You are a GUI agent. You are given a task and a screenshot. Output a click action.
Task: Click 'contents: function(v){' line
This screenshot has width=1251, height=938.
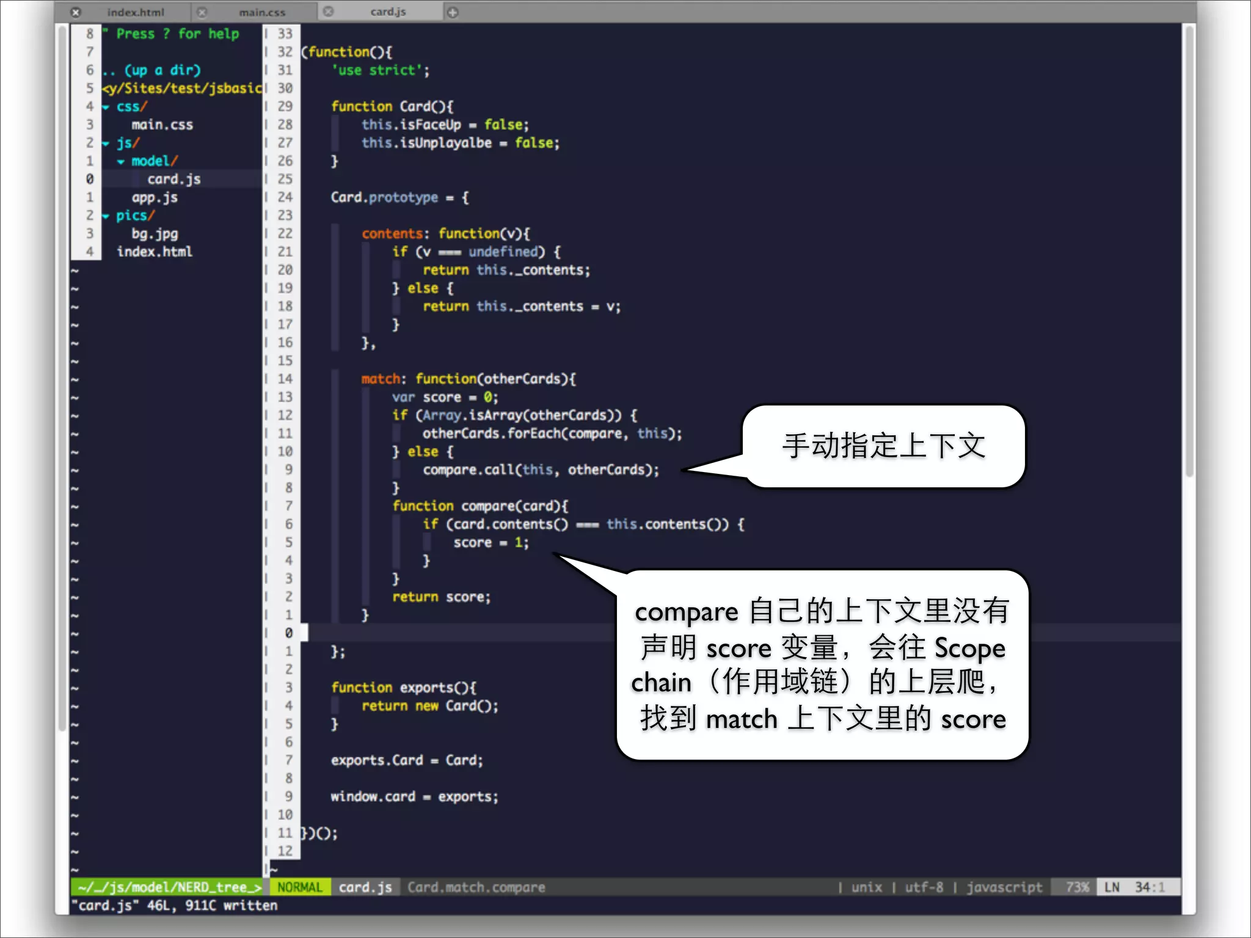pos(446,234)
